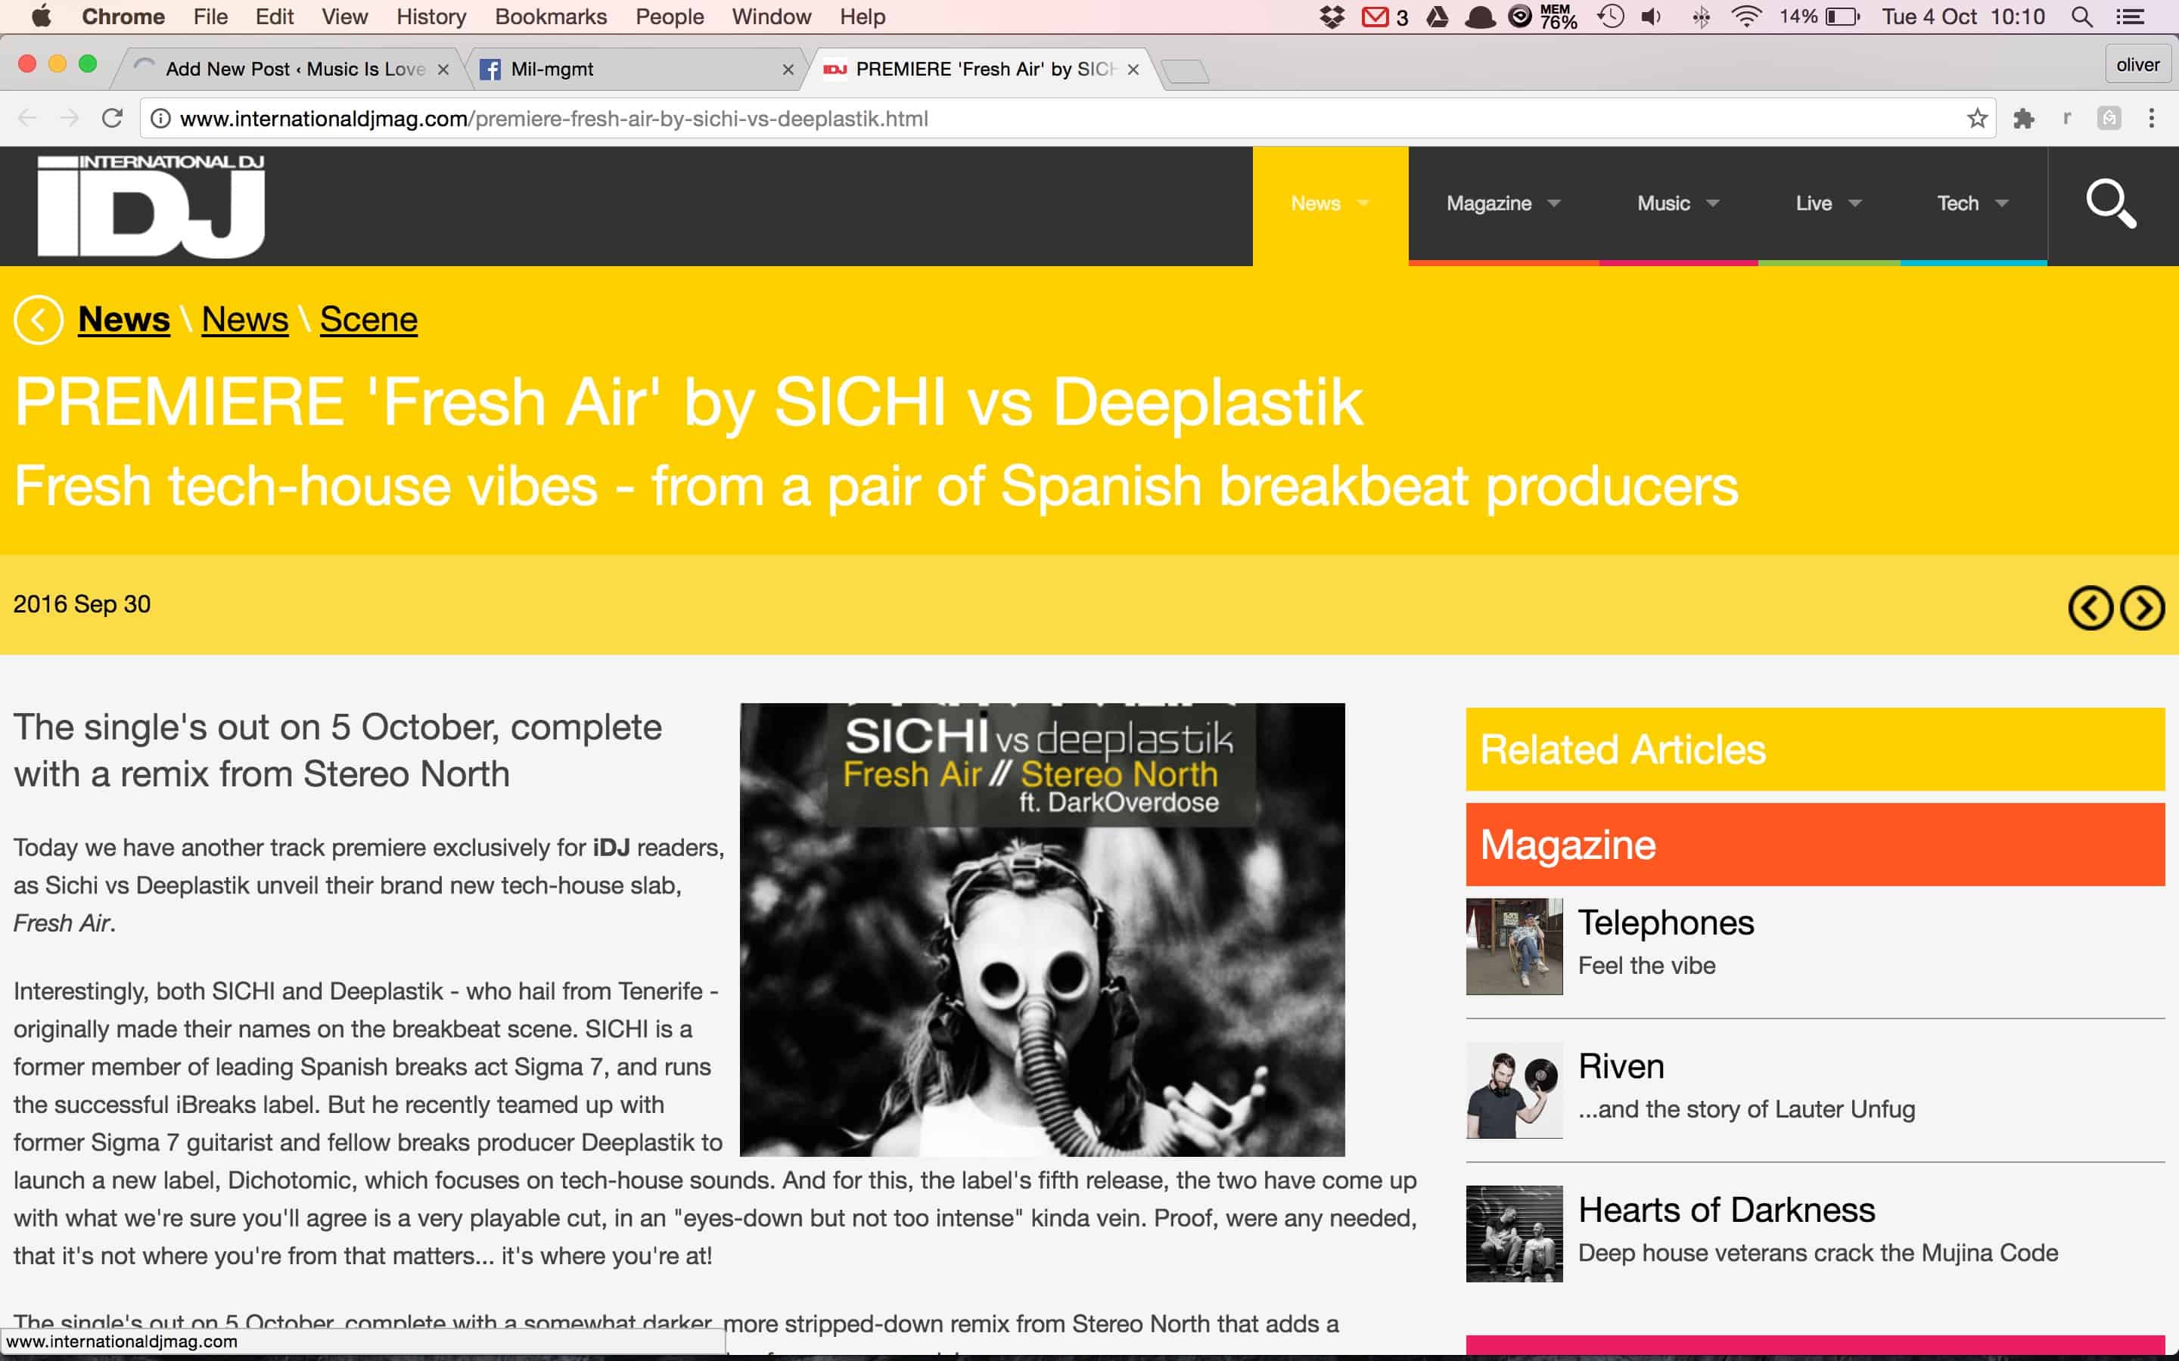Viewport: 2179px width, 1361px height.
Task: Open a new tab with the new-tab button
Action: pos(1184,70)
